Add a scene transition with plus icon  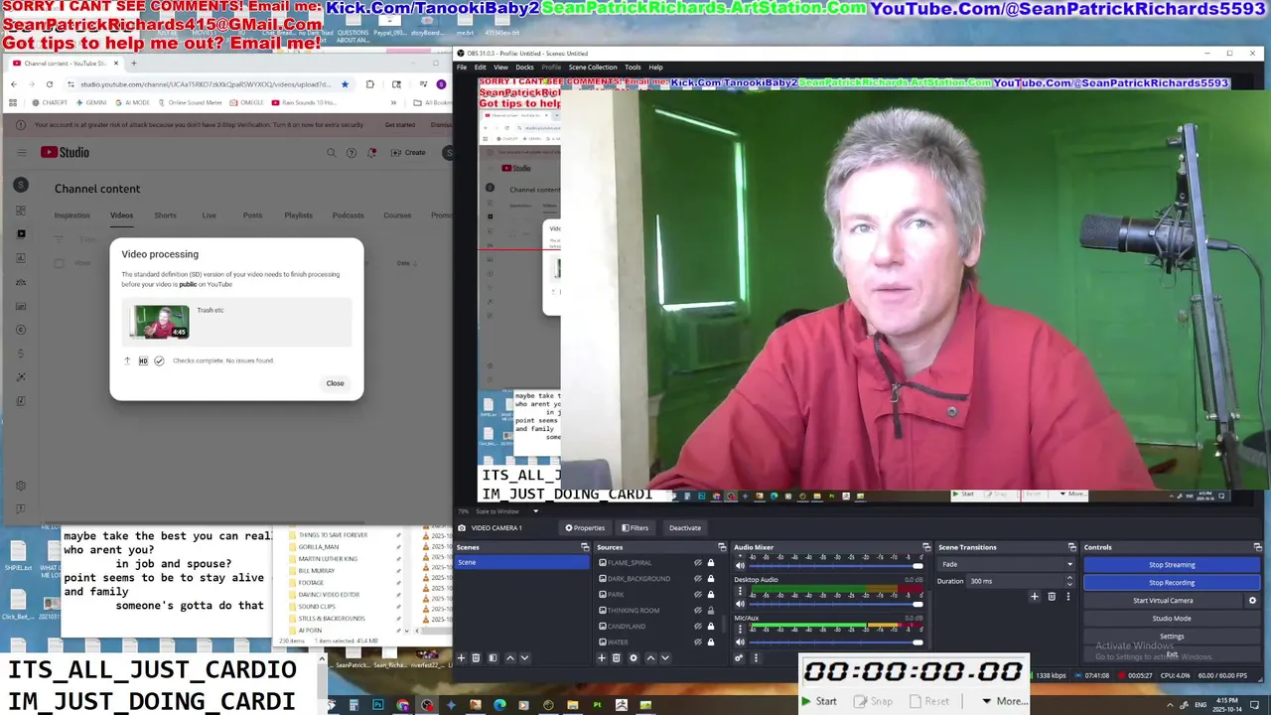coord(1034,597)
